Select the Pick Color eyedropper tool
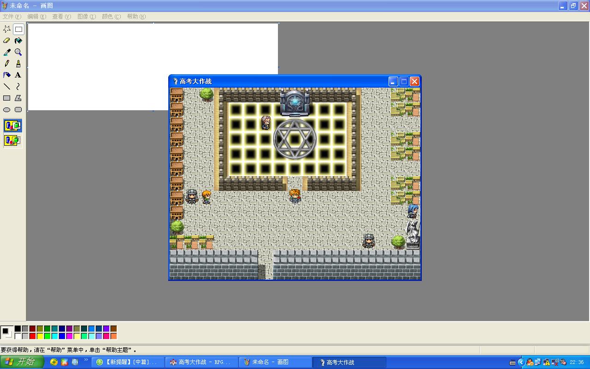This screenshot has height=369, width=590. [x=7, y=52]
